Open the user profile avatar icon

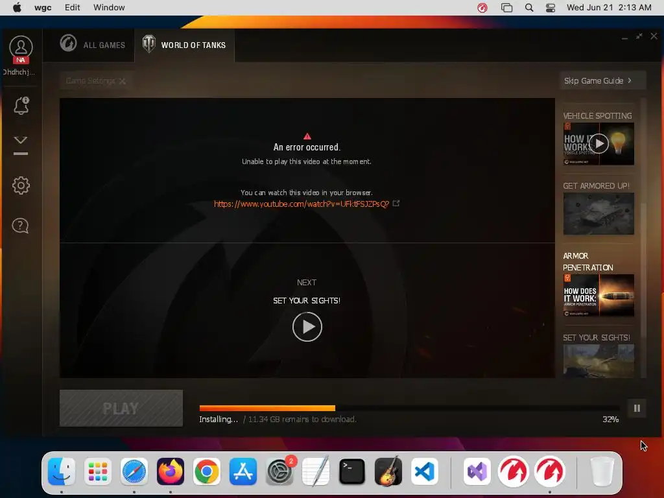pos(20,47)
